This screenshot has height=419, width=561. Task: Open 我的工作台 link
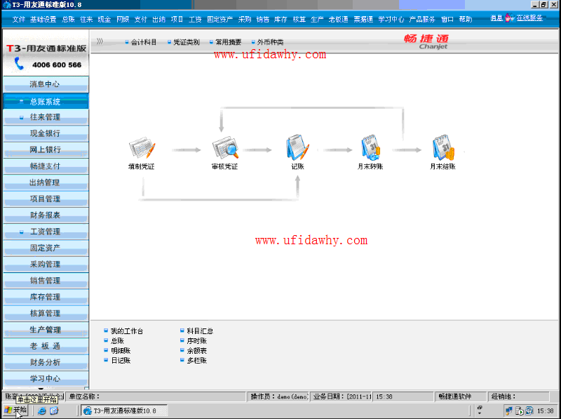pos(127,331)
